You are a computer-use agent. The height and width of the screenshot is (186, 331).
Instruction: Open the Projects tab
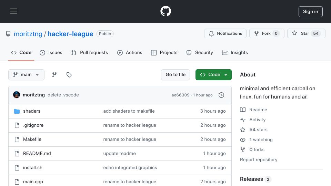coord(164,52)
